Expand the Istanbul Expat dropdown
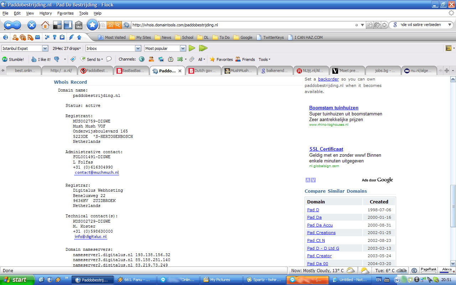 coord(45,48)
